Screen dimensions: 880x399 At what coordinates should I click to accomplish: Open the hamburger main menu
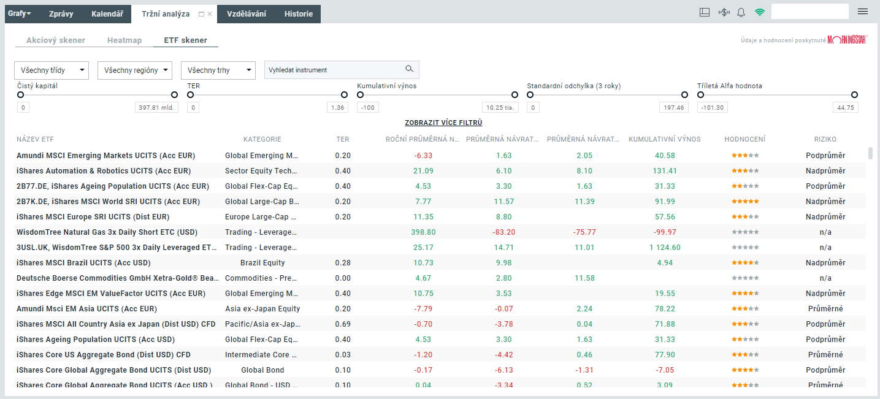pos(863,12)
